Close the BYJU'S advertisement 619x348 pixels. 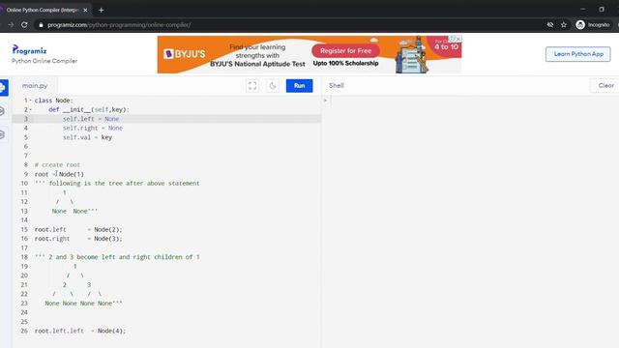coord(458,39)
